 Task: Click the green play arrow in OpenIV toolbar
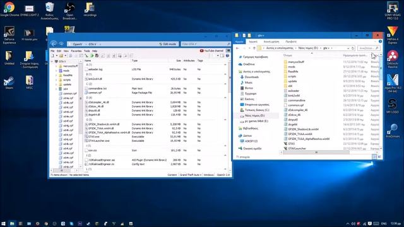coord(92,55)
